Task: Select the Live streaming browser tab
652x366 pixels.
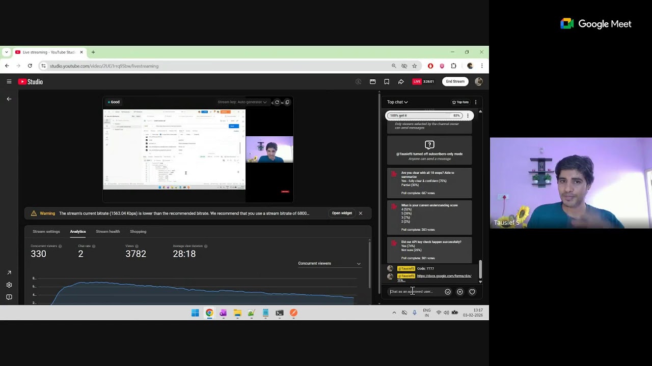Action: (x=49, y=52)
